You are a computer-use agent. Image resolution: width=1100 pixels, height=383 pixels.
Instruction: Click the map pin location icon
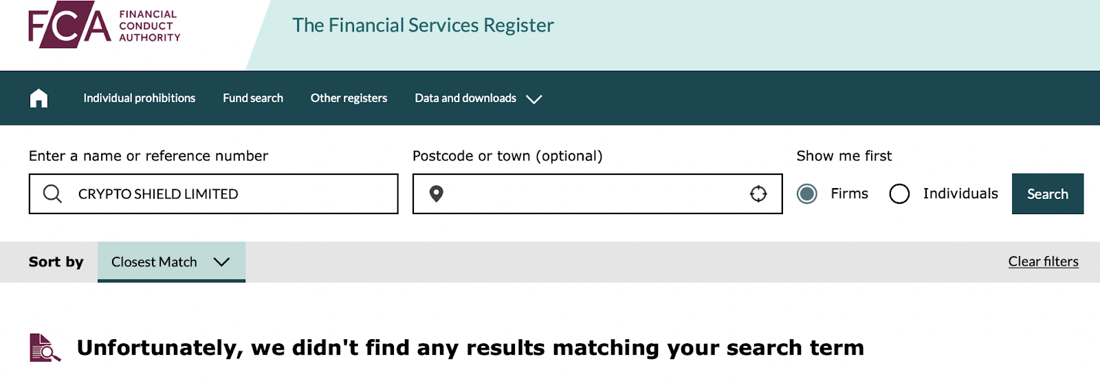(x=436, y=194)
